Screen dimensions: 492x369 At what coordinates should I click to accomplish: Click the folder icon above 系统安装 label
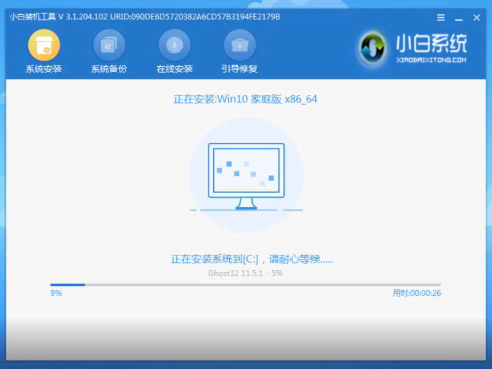pos(43,45)
